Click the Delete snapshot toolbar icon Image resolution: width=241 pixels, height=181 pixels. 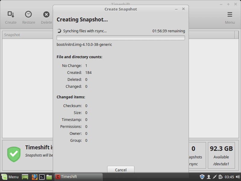46,14
